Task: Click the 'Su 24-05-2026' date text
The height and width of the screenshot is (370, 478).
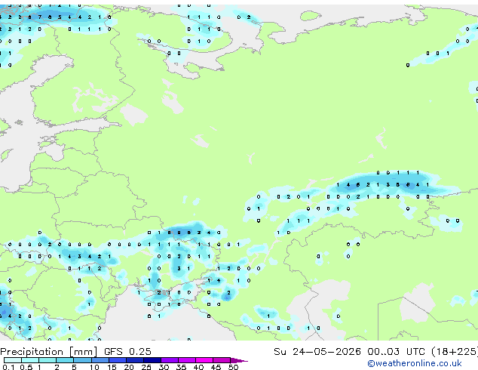Action: coord(317,351)
